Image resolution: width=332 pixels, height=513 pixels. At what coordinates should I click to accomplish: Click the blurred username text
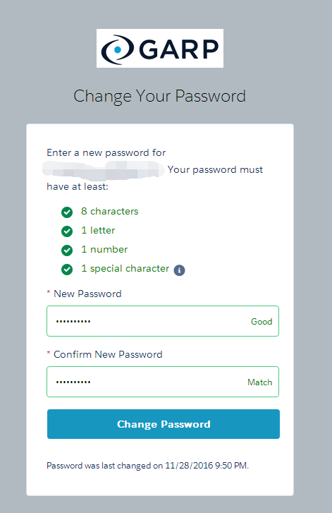pyautogui.click(x=104, y=170)
